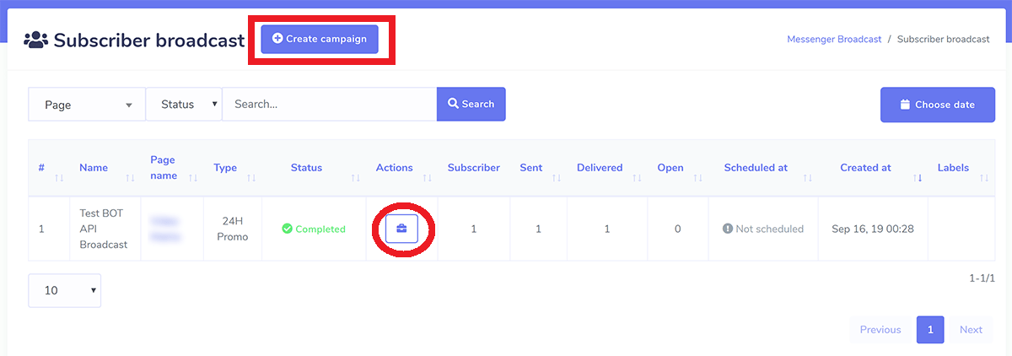Open the briefcase options icon in Actions
The image size is (1012, 356).
tap(401, 229)
